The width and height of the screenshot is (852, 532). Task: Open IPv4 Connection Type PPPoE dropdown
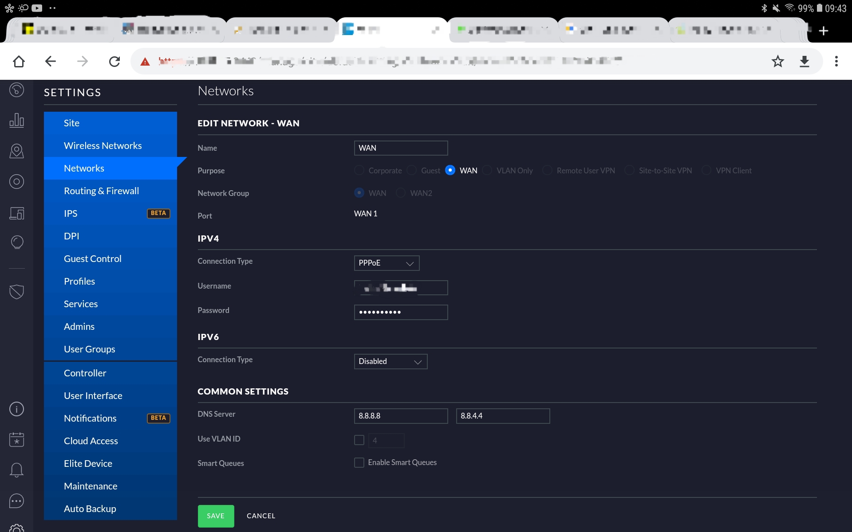pyautogui.click(x=386, y=263)
